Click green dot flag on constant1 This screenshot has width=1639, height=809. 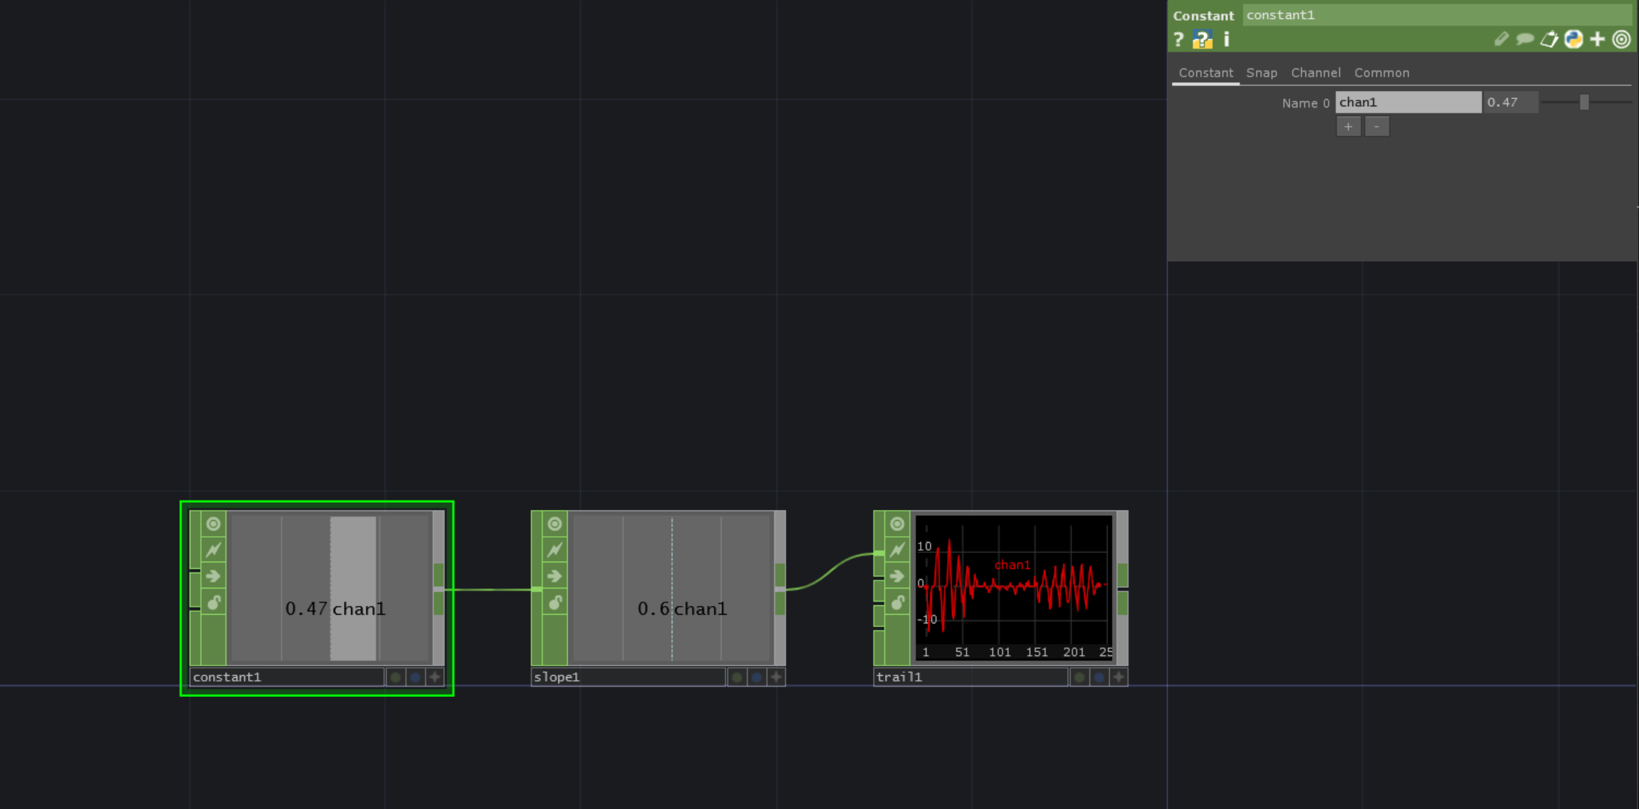click(396, 677)
